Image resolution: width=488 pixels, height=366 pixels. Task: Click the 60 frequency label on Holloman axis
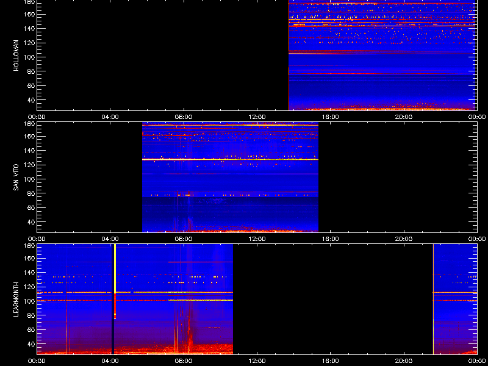click(31, 85)
